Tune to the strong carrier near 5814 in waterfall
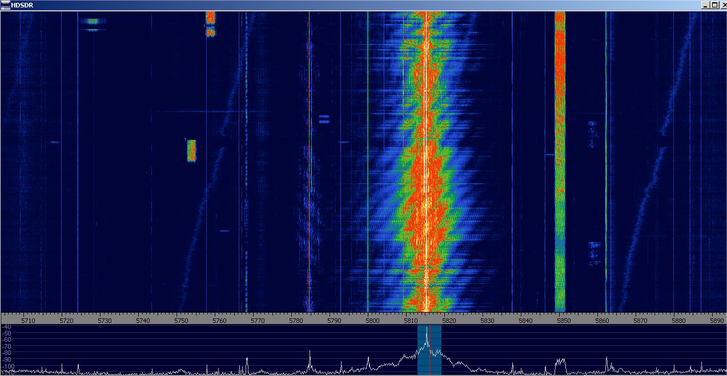727x376 pixels. pyautogui.click(x=426, y=161)
